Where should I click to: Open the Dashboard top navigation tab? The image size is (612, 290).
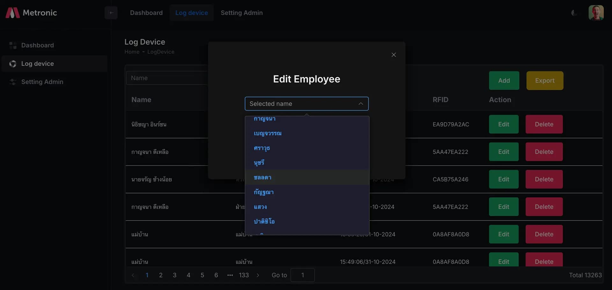tap(146, 13)
